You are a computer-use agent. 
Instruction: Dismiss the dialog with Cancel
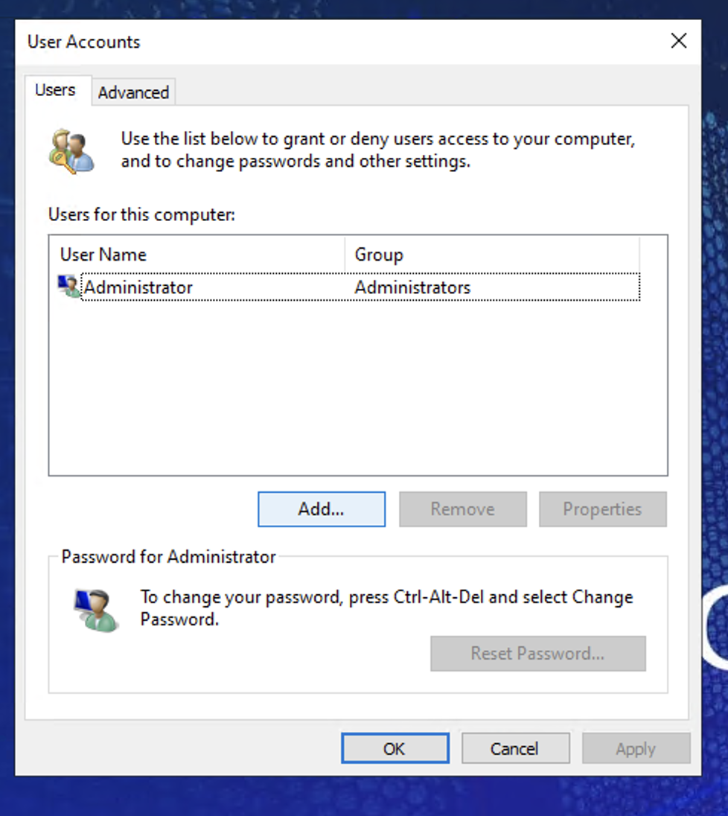point(515,748)
